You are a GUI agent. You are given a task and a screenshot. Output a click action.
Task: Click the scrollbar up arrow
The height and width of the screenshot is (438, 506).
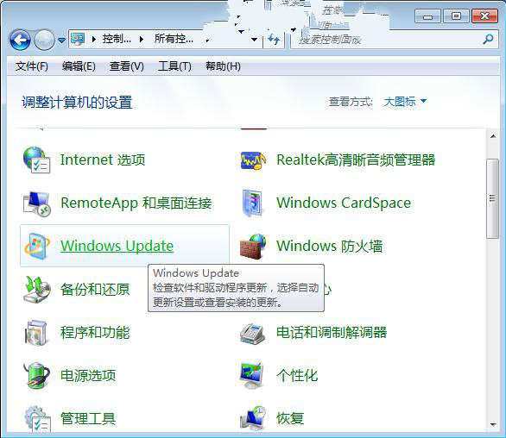click(493, 136)
